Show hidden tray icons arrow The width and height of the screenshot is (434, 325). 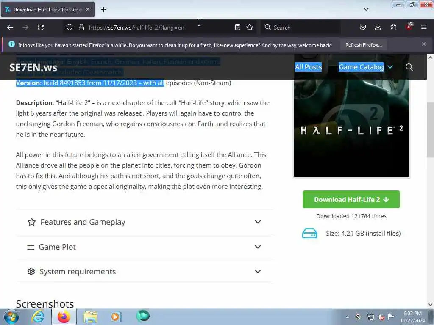(348, 317)
